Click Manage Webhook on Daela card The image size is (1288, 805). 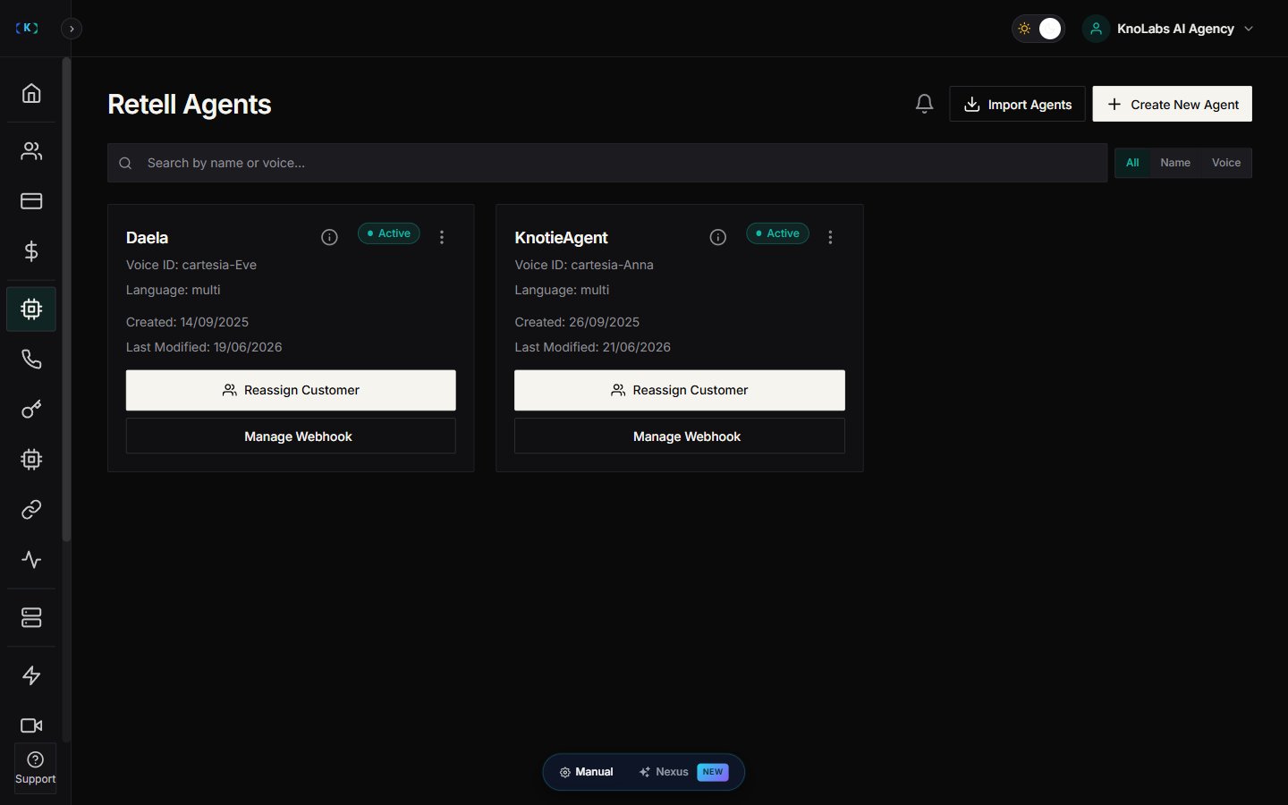[x=291, y=436]
